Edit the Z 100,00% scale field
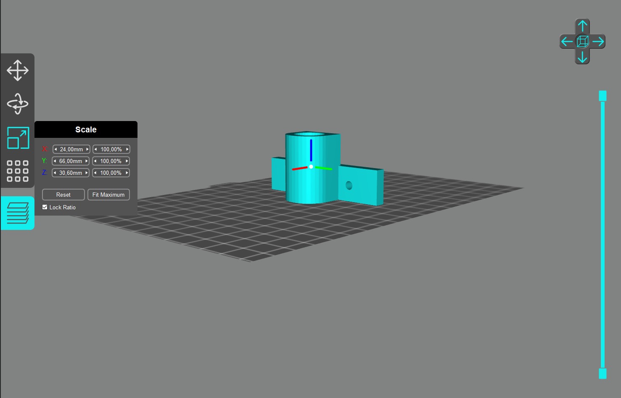This screenshot has height=398, width=621. 111,173
